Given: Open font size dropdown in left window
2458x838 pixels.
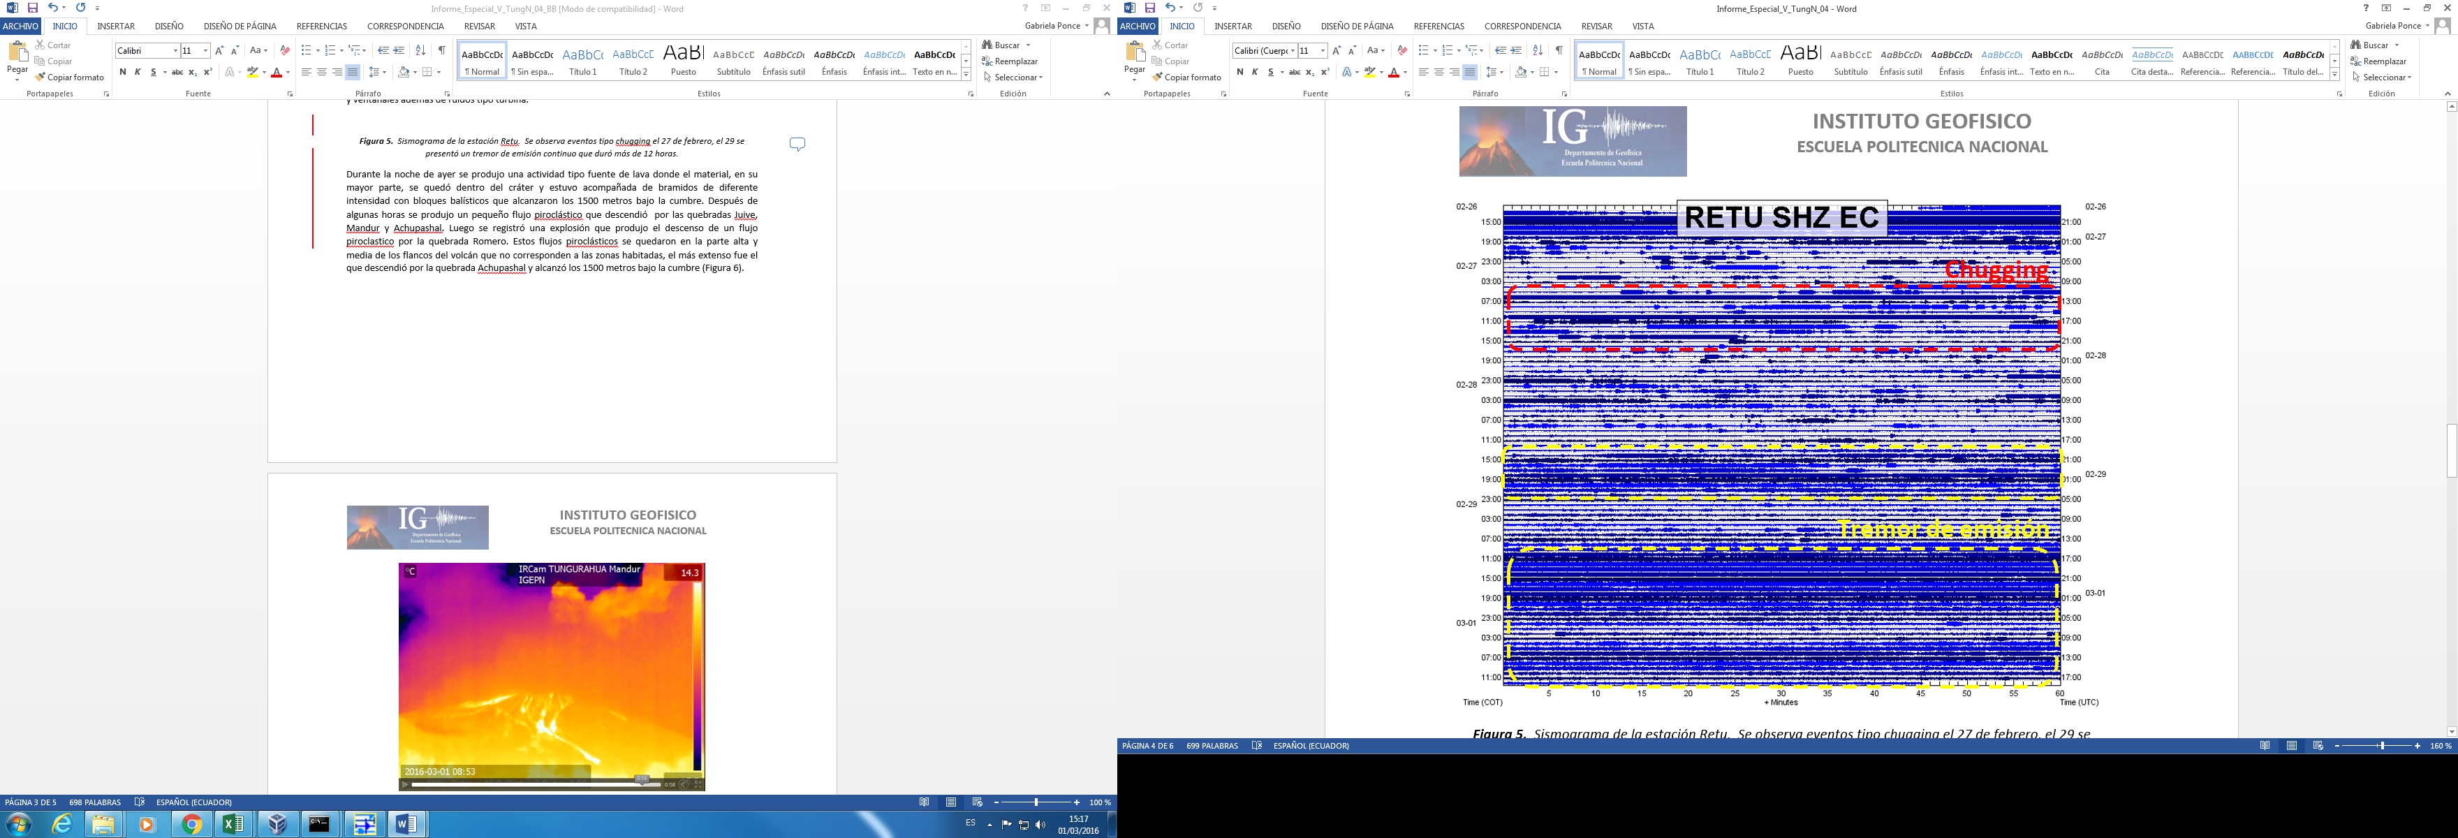Looking at the screenshot, I should (x=205, y=50).
